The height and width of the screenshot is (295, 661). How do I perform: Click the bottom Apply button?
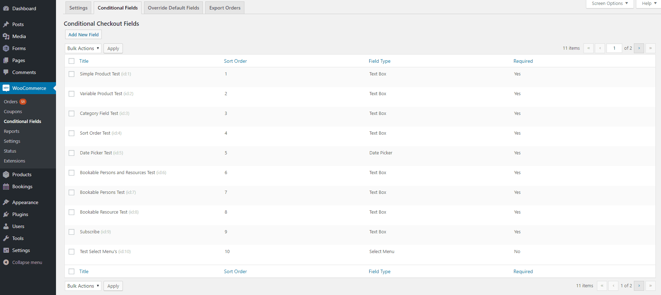113,286
